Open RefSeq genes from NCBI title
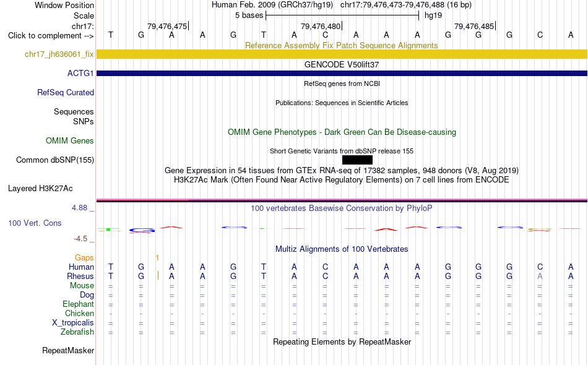Image resolution: width=588 pixels, height=365 pixels. point(342,84)
